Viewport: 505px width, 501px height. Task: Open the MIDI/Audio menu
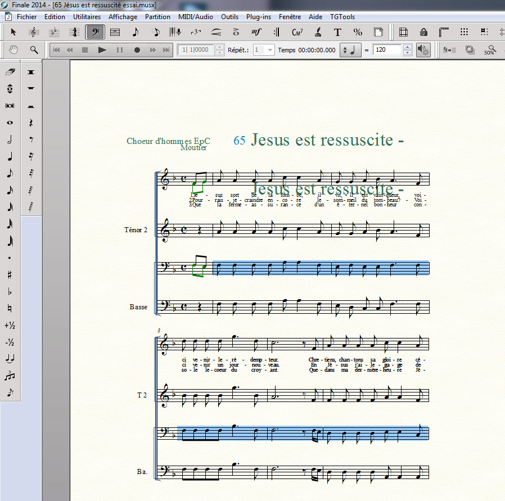(x=195, y=17)
